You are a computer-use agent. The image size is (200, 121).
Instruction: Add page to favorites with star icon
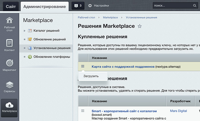click(140, 26)
